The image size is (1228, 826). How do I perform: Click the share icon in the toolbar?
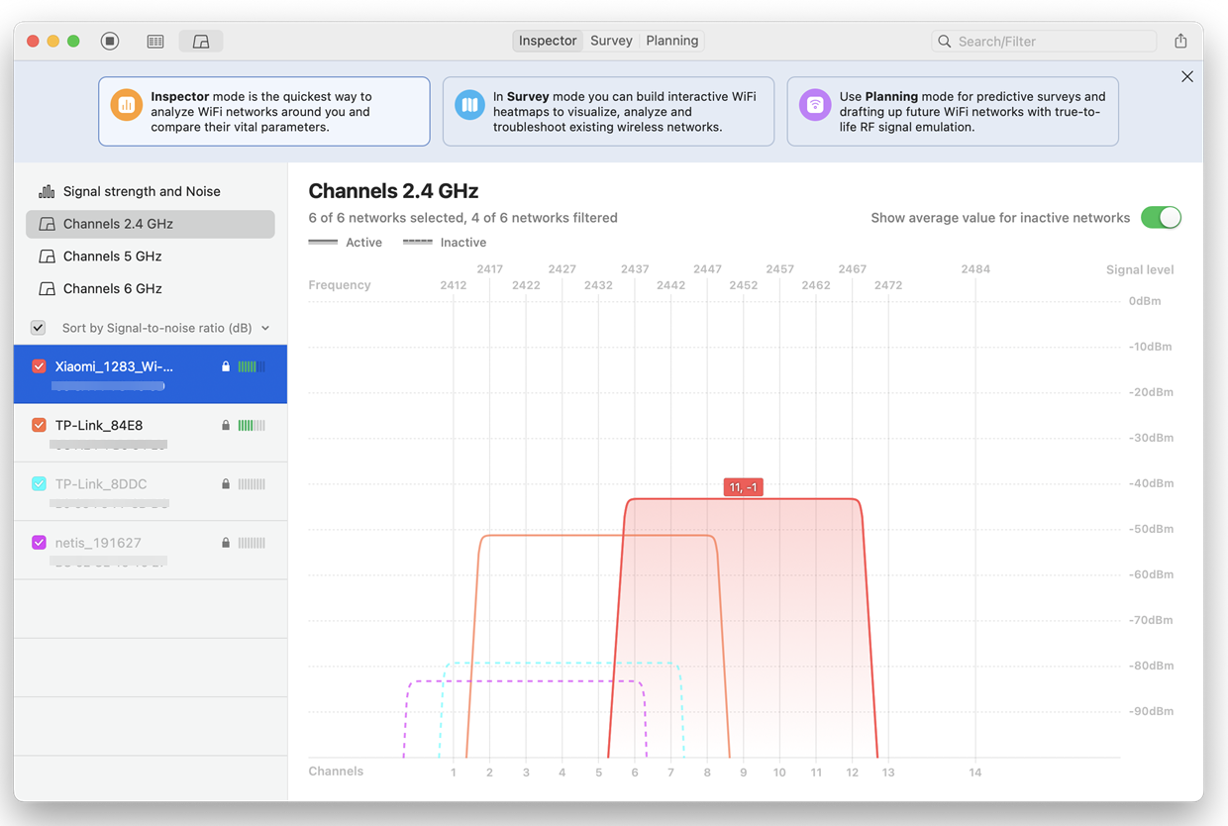(1178, 41)
